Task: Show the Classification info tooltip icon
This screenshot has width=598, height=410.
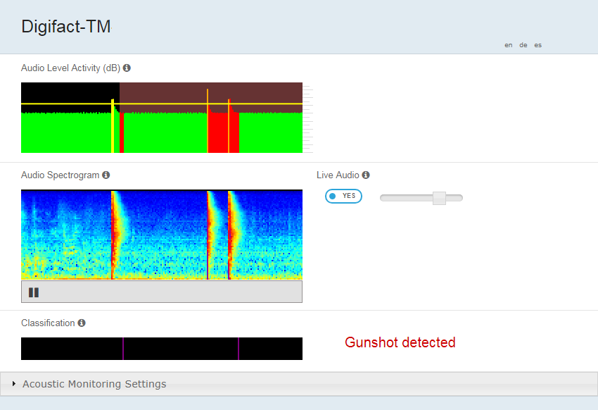Action: pos(82,323)
